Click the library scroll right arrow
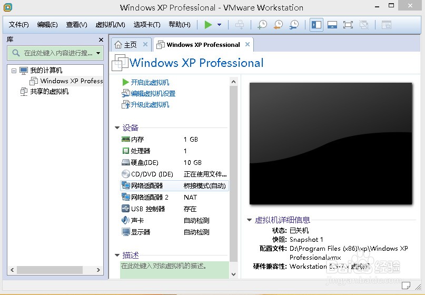 pyautogui.click(x=98, y=270)
